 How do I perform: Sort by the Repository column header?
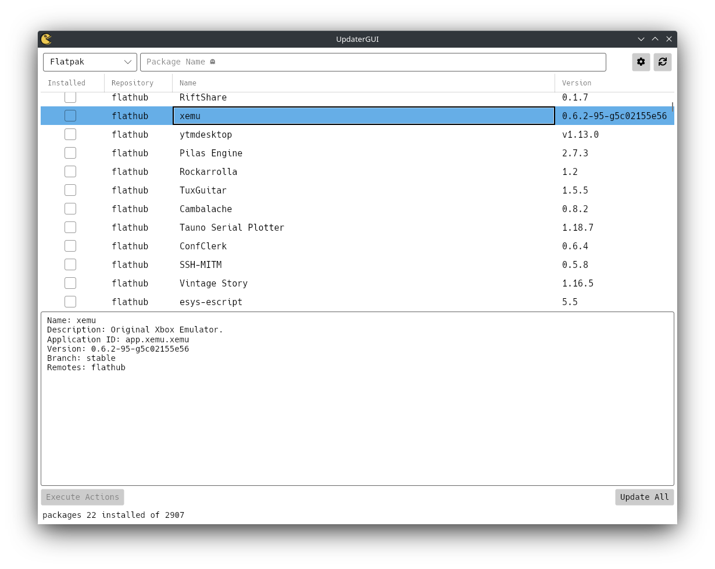(x=138, y=83)
